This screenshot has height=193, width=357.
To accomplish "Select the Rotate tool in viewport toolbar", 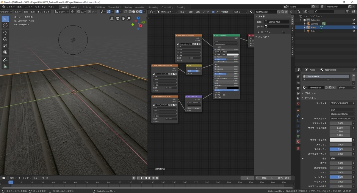I will click(5, 39).
